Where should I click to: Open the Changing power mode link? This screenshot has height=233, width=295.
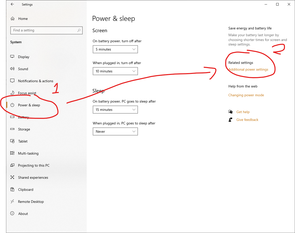[x=246, y=95]
